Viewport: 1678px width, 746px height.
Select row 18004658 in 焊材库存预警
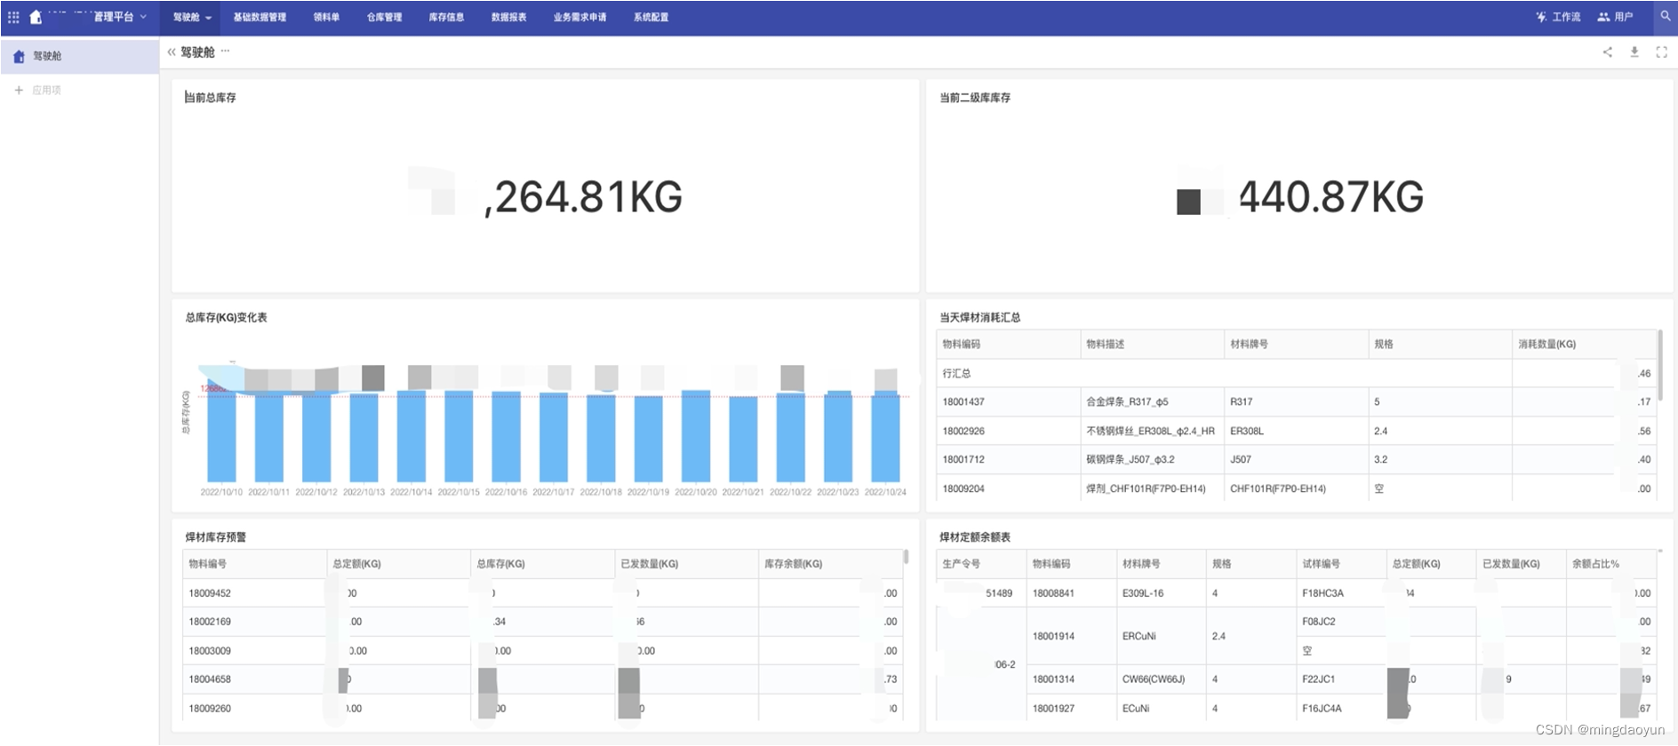pyautogui.click(x=542, y=679)
